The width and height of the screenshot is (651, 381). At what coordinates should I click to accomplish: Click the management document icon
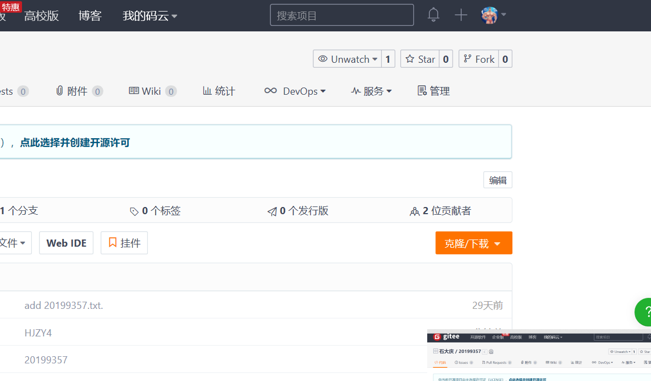click(422, 91)
